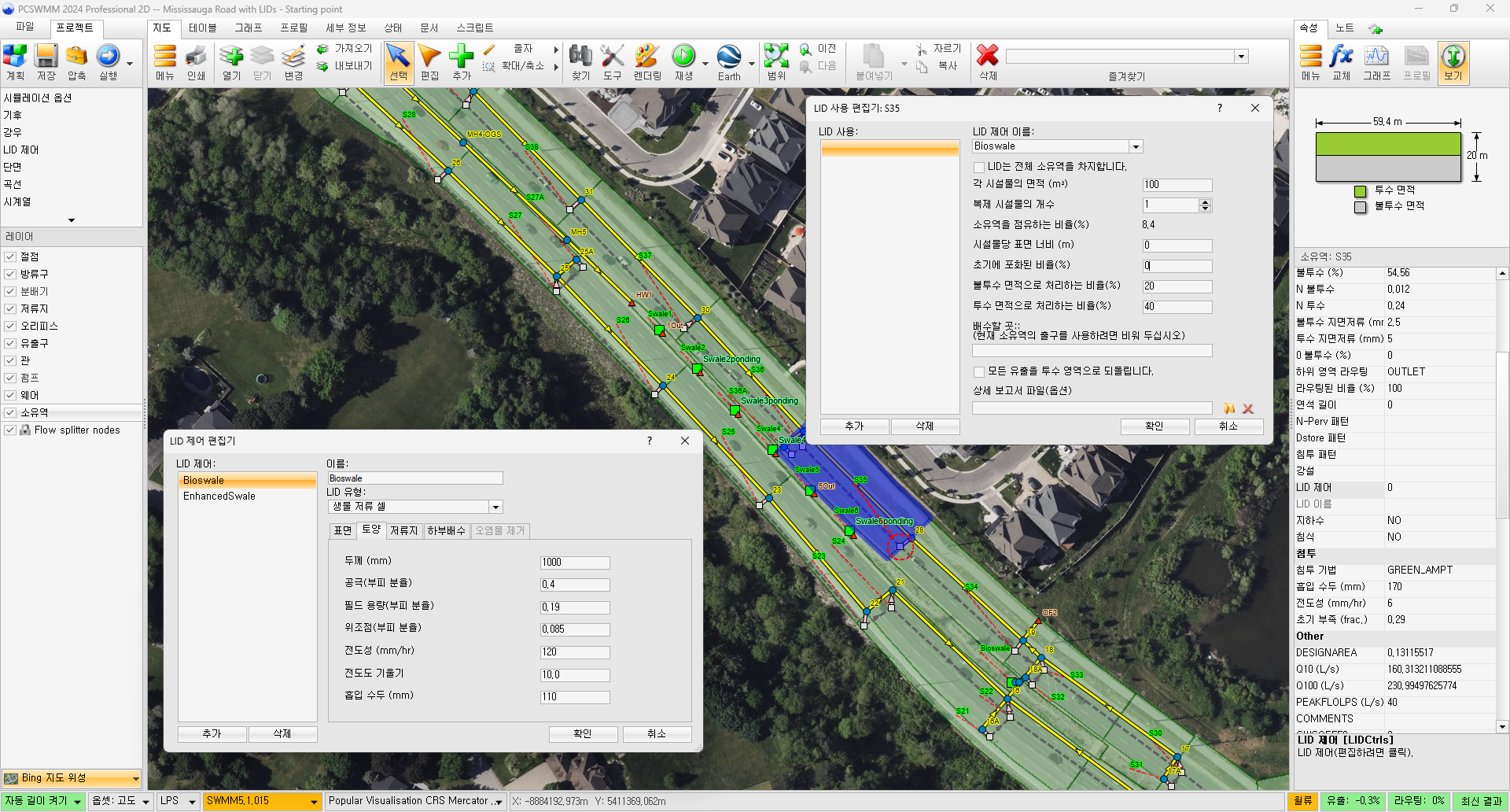1510x812 pixels.
Task: Open the 교체 fx icon in properties
Action: [1341, 57]
